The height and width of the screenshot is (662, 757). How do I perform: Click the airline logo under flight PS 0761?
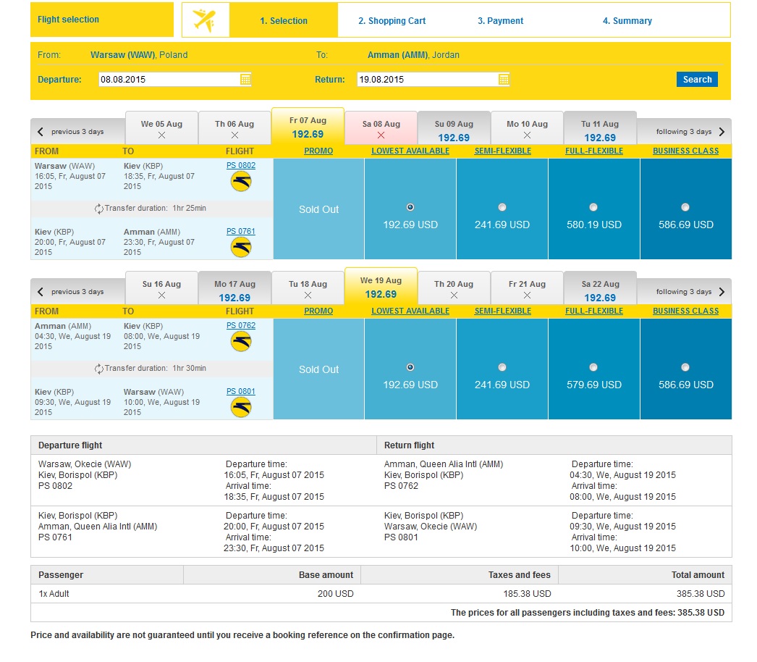click(x=241, y=248)
